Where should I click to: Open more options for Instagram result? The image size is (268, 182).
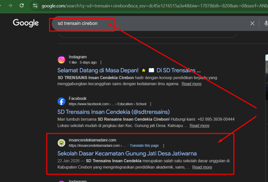click(x=101, y=62)
